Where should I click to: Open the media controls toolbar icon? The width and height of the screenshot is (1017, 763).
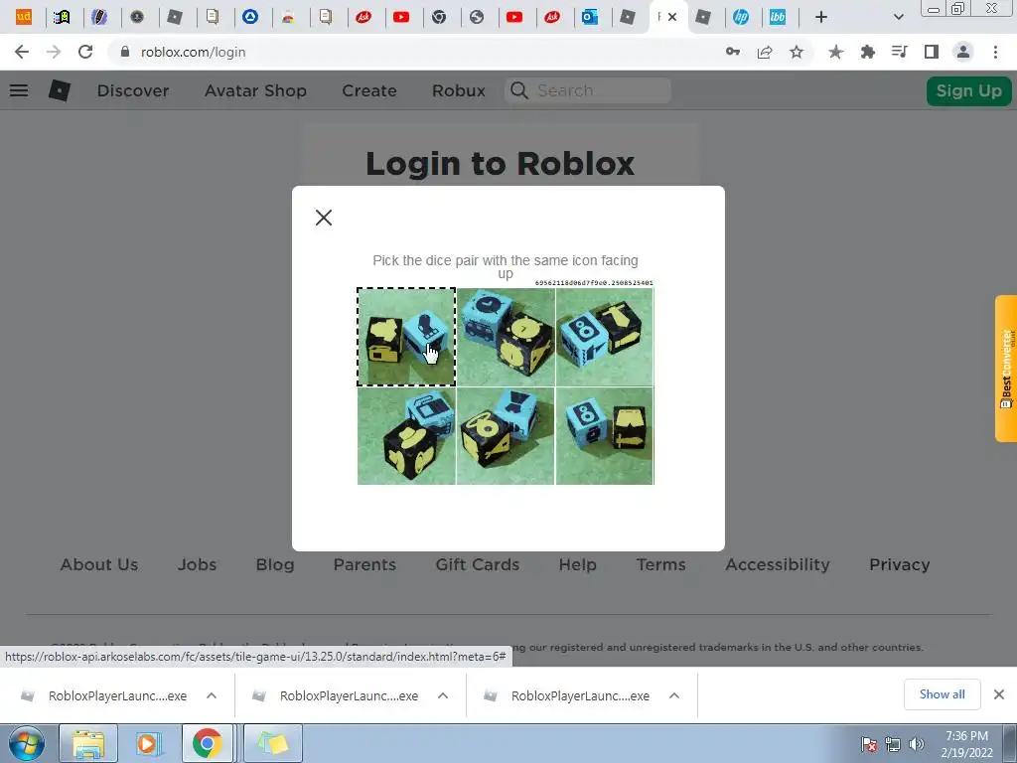[x=899, y=52]
